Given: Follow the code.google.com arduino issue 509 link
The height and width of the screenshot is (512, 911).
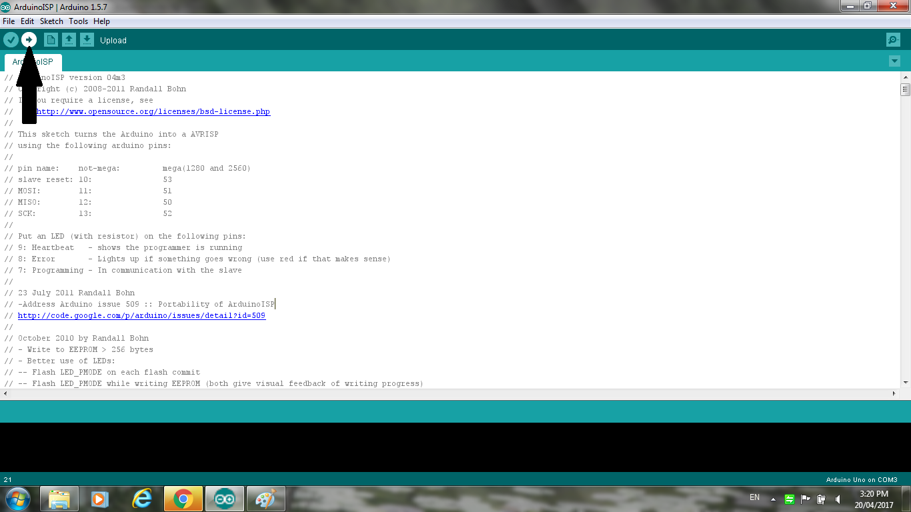Looking at the screenshot, I should point(141,315).
